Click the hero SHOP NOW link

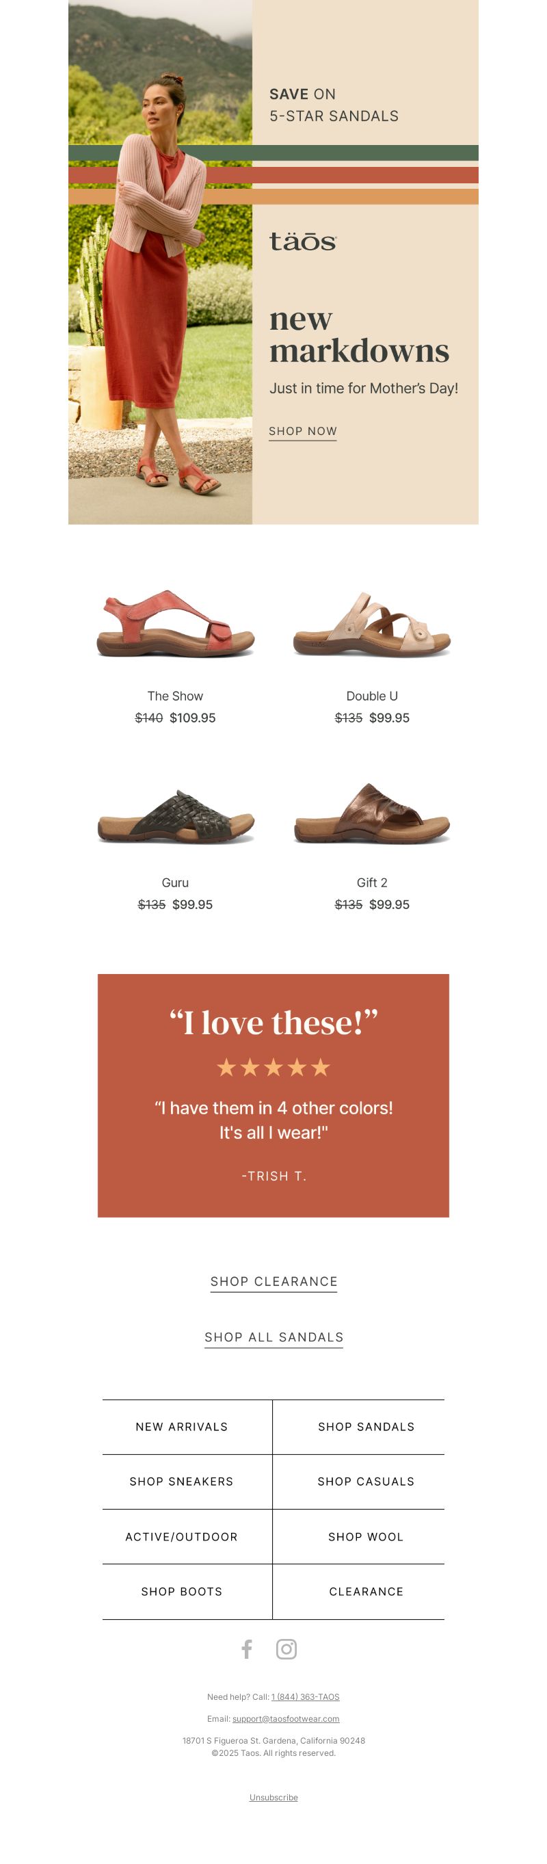coord(303,431)
